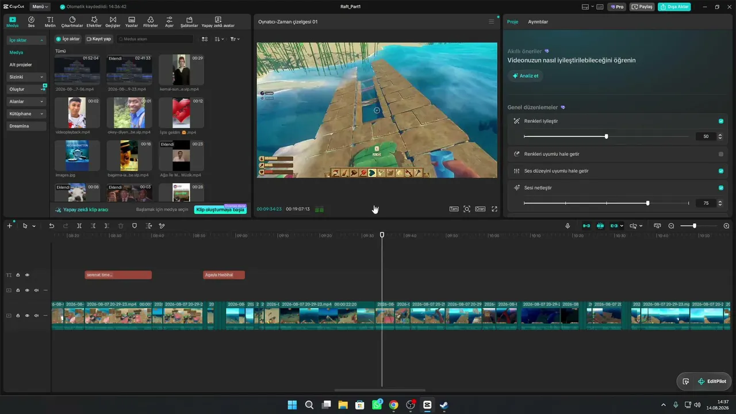Select the serenat time text clip
Image resolution: width=736 pixels, height=414 pixels.
118,275
